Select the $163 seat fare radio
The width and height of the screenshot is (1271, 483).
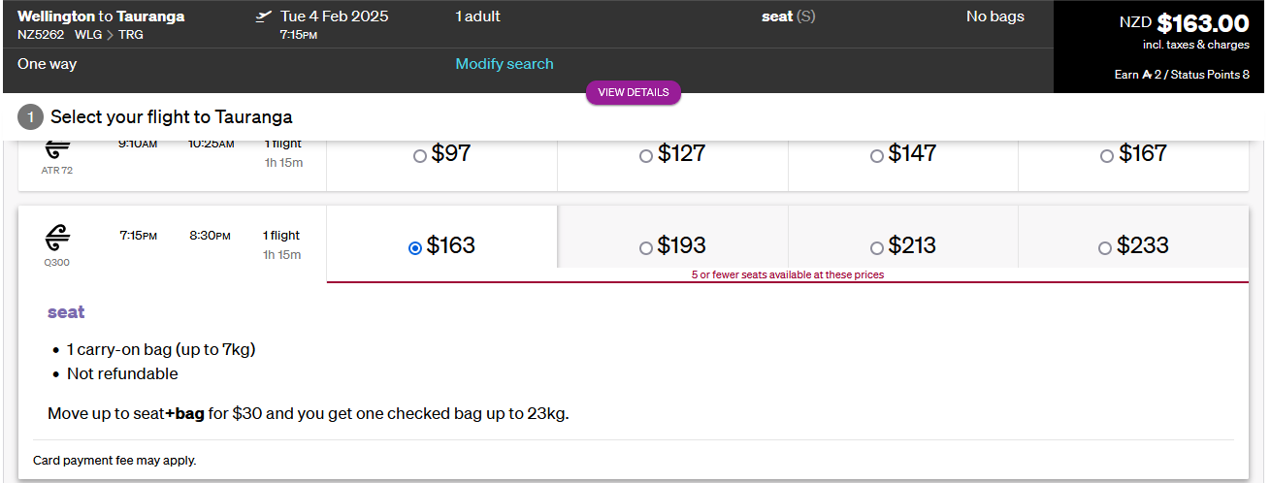point(415,248)
